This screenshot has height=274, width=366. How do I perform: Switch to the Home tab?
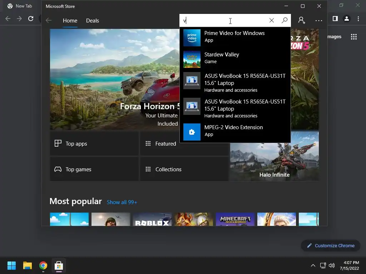70,20
